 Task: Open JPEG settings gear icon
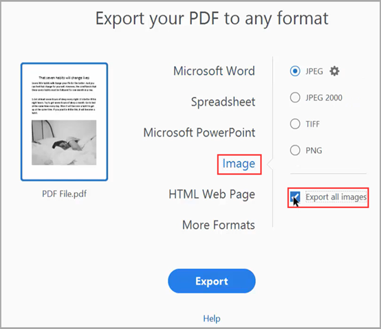(334, 71)
